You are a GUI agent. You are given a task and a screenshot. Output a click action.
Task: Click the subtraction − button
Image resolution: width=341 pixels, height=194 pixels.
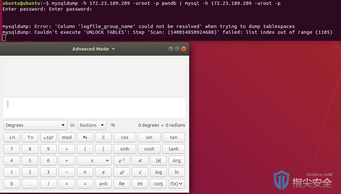pos(67,172)
